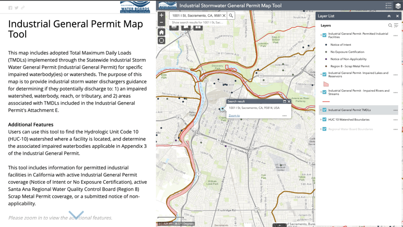Click 'Industrial General Permit Map Tool' heading
Image resolution: width=403 pixels, height=227 pixels.
(x=75, y=29)
